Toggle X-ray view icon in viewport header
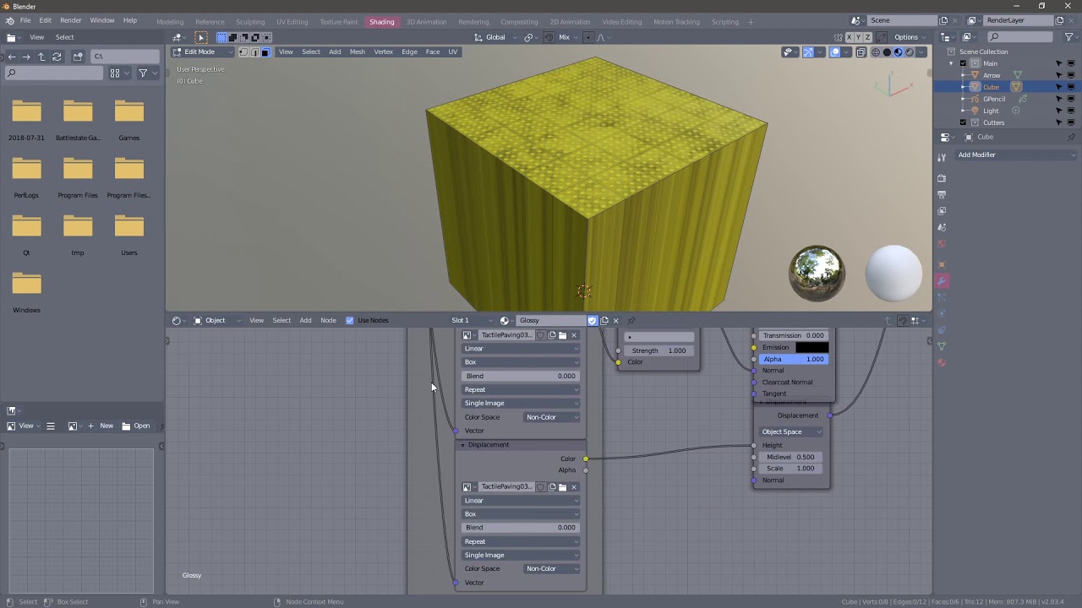Viewport: 1082px width, 608px height. pos(861,52)
